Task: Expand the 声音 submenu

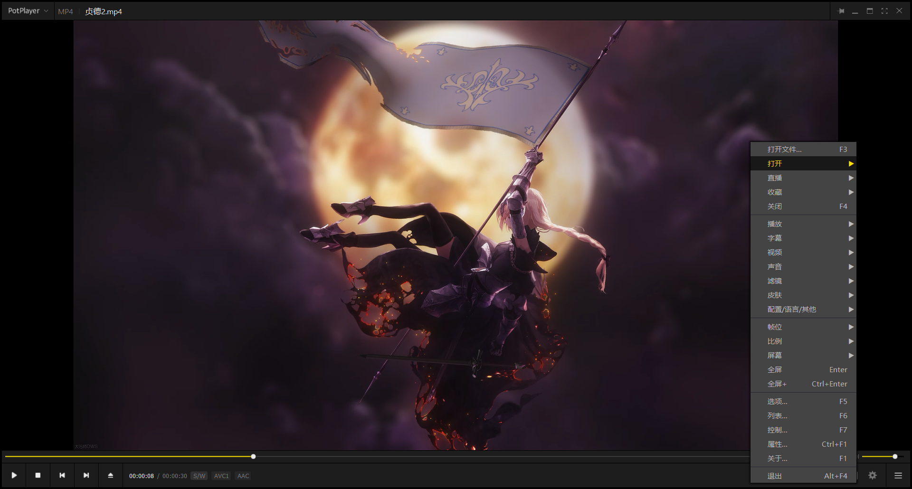Action: click(x=803, y=266)
